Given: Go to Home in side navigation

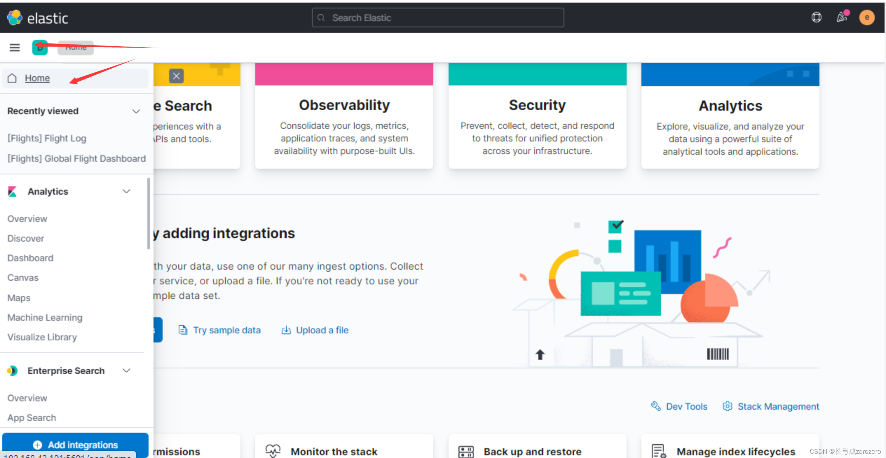Looking at the screenshot, I should [x=37, y=78].
